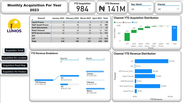The image size is (183, 103).
Task: Click the YTD Revenue card value ₦141M
Action: point(112,9)
